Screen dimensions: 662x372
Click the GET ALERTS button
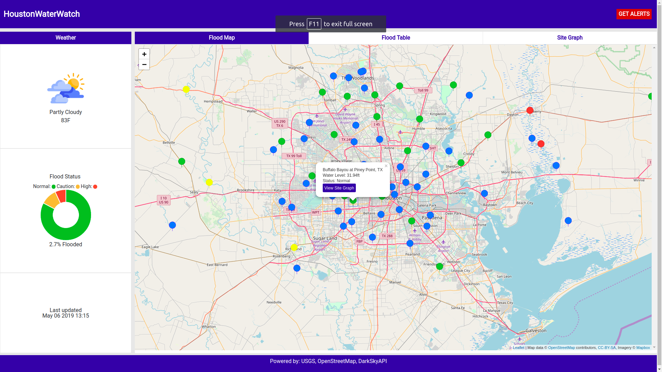click(634, 14)
